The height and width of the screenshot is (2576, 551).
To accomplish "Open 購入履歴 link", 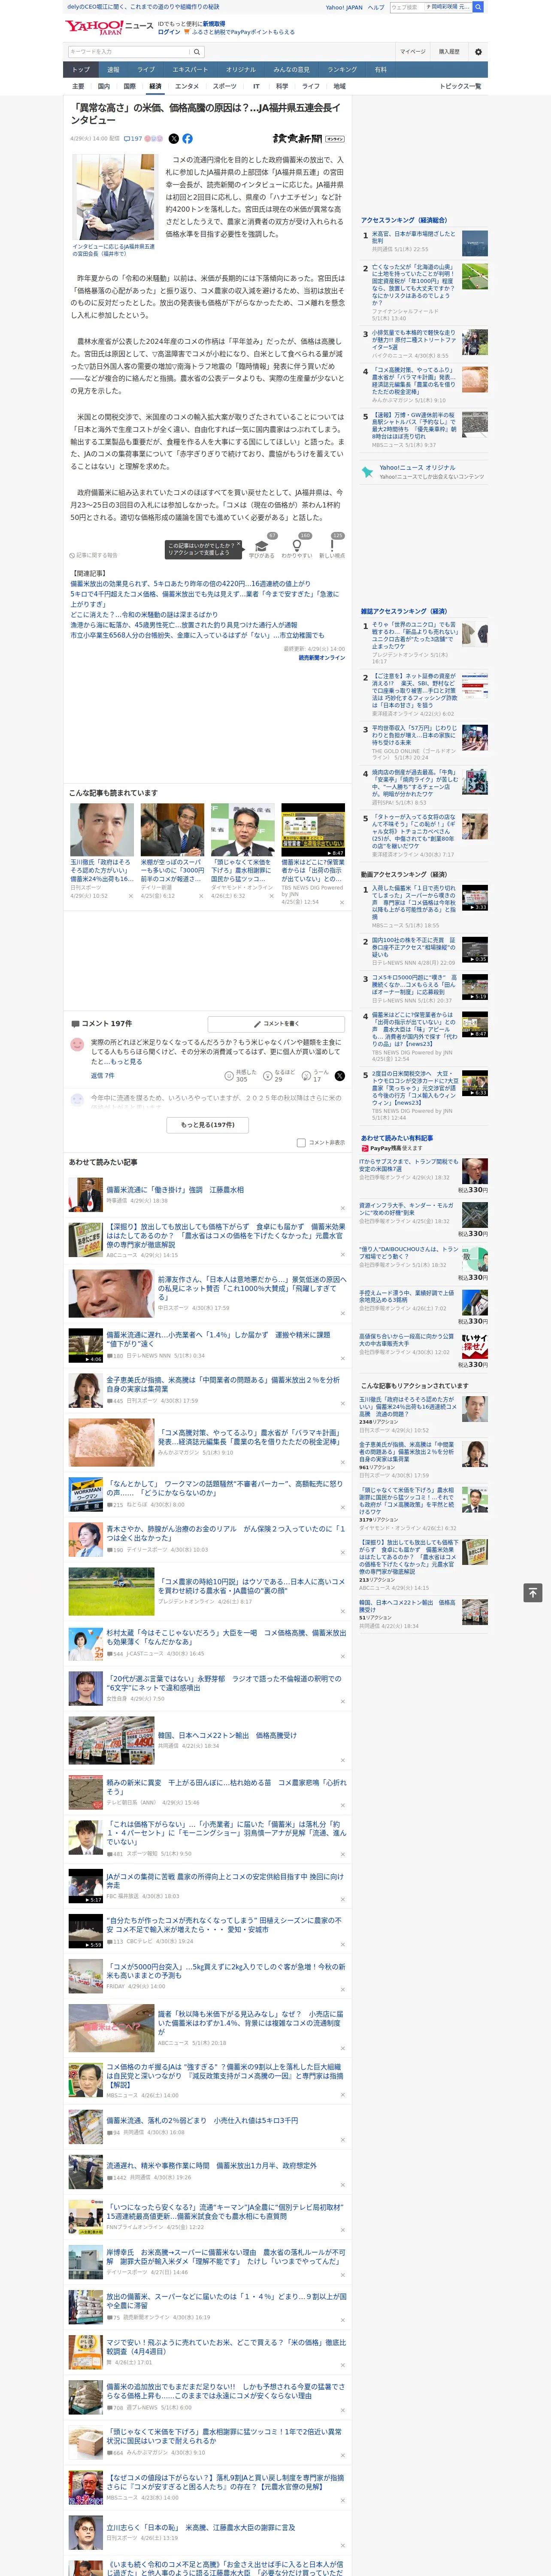I will pos(449,51).
